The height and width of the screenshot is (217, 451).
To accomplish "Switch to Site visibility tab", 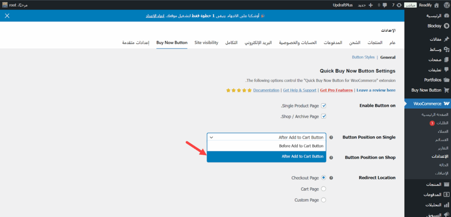I will (x=206, y=42).
